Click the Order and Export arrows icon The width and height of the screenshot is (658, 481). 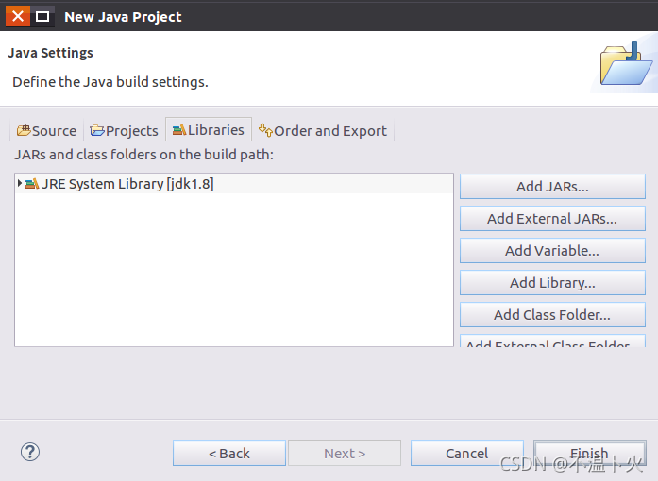click(x=265, y=130)
